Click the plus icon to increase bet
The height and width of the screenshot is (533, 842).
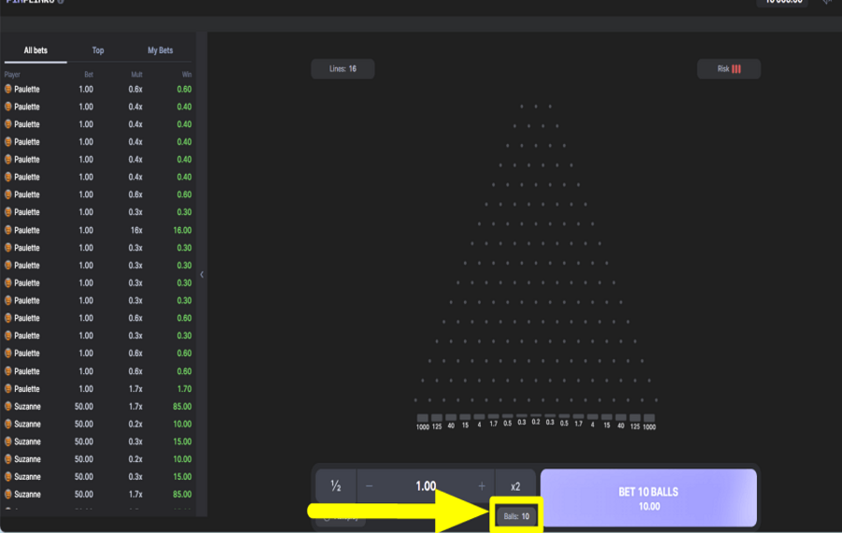(x=482, y=486)
